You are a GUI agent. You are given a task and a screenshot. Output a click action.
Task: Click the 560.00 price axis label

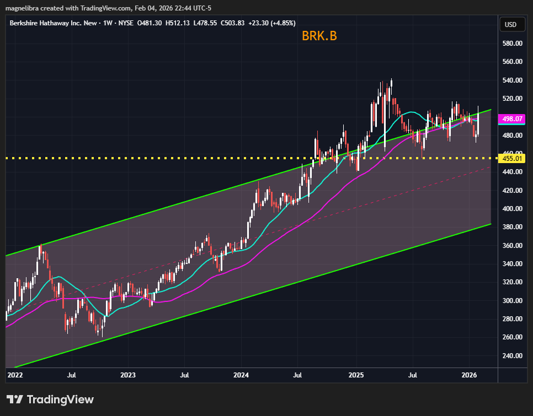512,62
